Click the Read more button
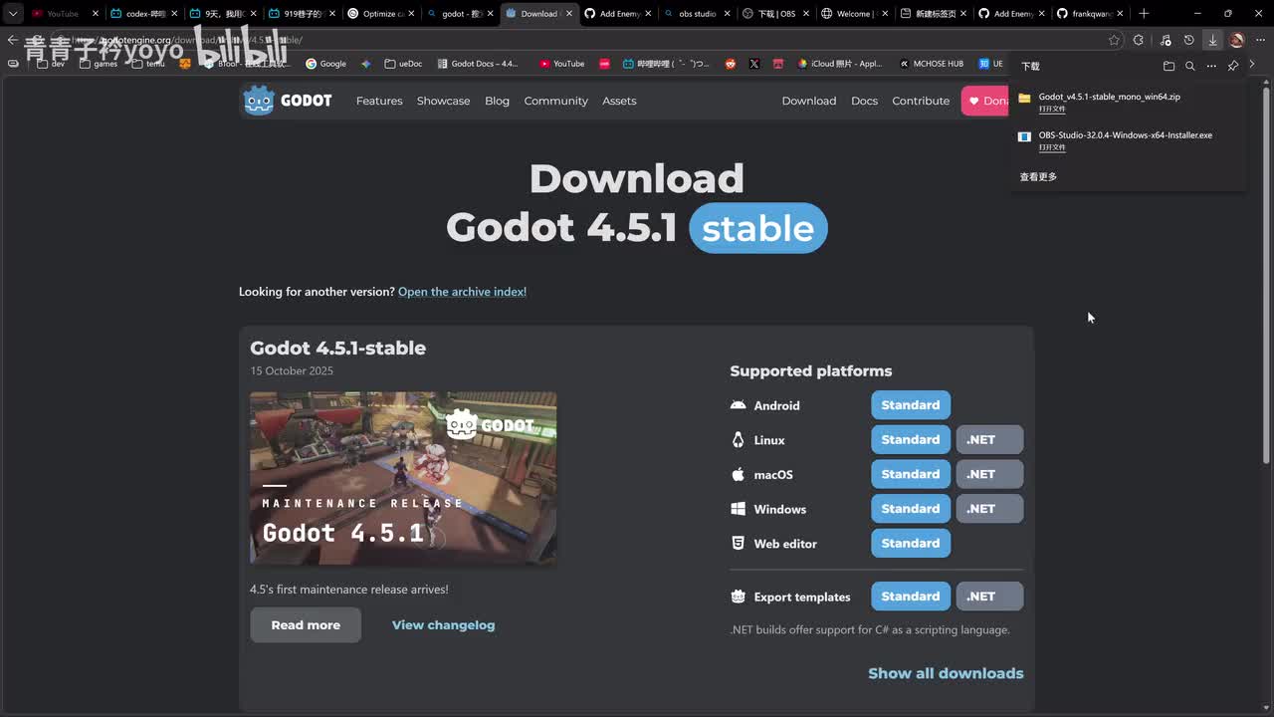The height and width of the screenshot is (717, 1274). pos(306,625)
